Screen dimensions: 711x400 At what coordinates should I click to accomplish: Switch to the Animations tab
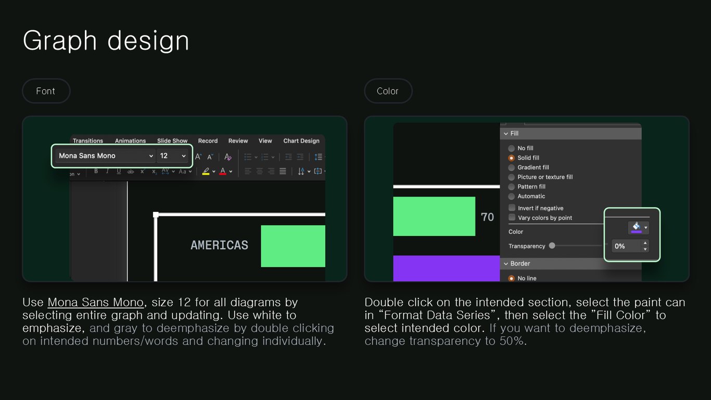coord(130,141)
